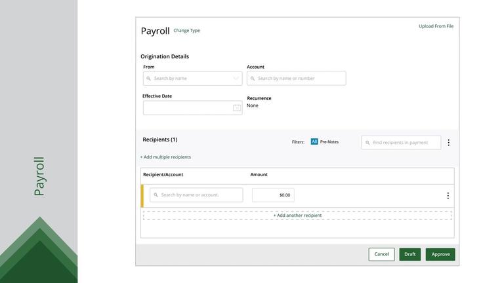Focus the Effective Date field
504x283 pixels.
coord(192,108)
